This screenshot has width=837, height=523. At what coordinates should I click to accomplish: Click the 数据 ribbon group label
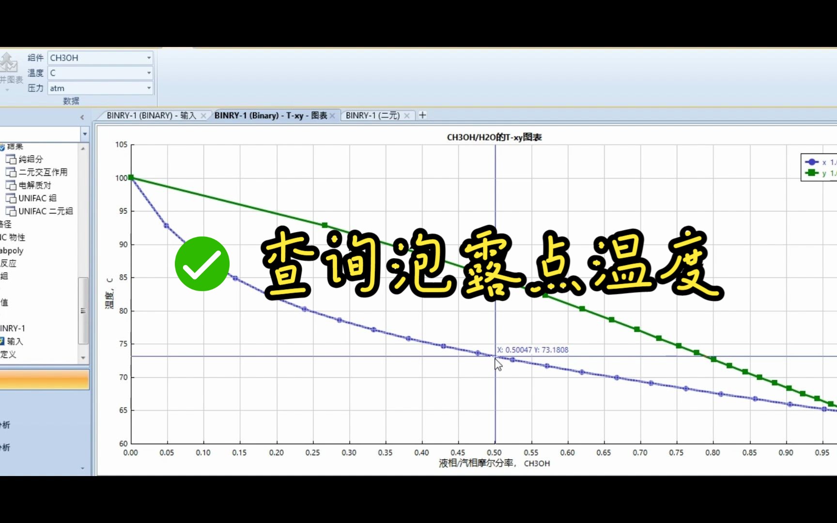[71, 101]
